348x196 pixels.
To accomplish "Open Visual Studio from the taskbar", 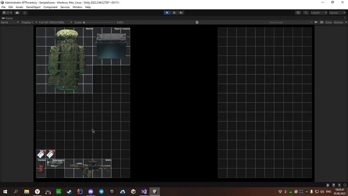I will 144,192.
